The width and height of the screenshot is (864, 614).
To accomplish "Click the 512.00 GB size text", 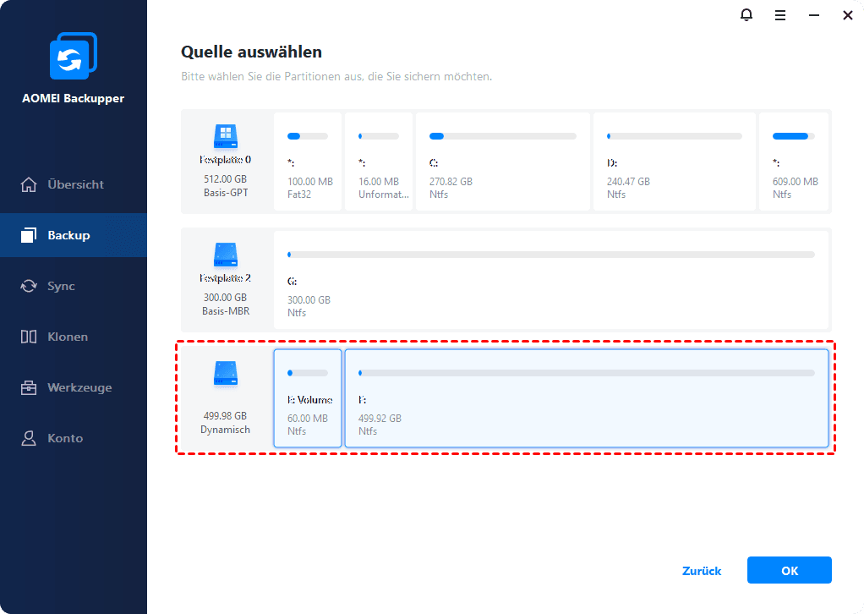I will pyautogui.click(x=226, y=179).
